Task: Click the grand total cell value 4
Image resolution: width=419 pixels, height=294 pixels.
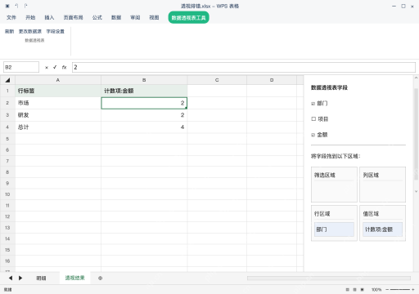Action: point(144,127)
